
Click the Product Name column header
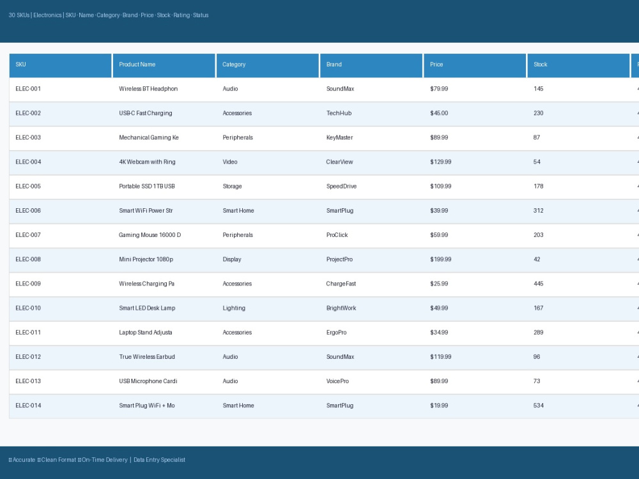164,65
